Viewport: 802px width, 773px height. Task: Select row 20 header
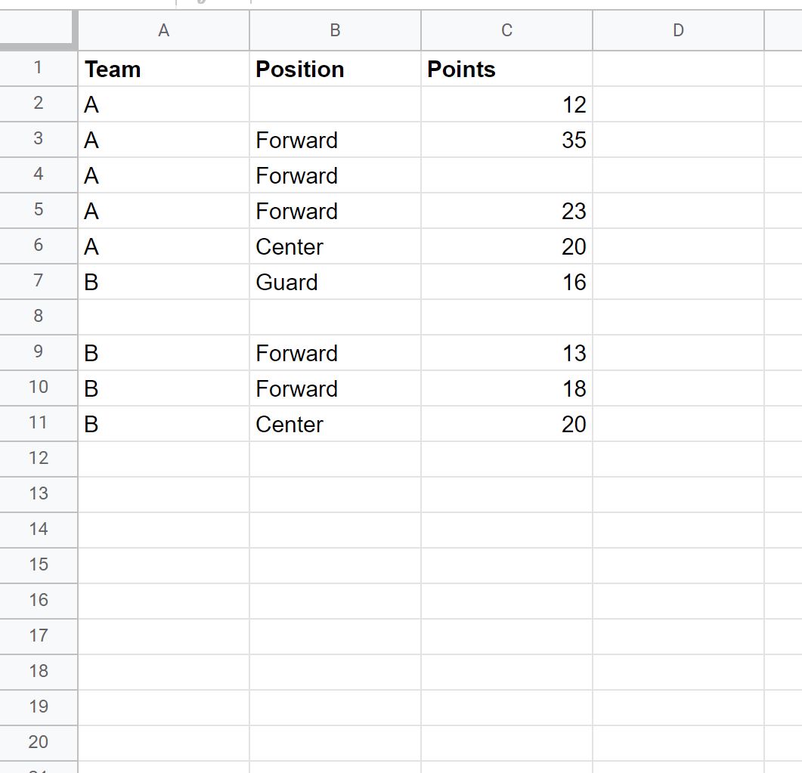pyautogui.click(x=39, y=743)
